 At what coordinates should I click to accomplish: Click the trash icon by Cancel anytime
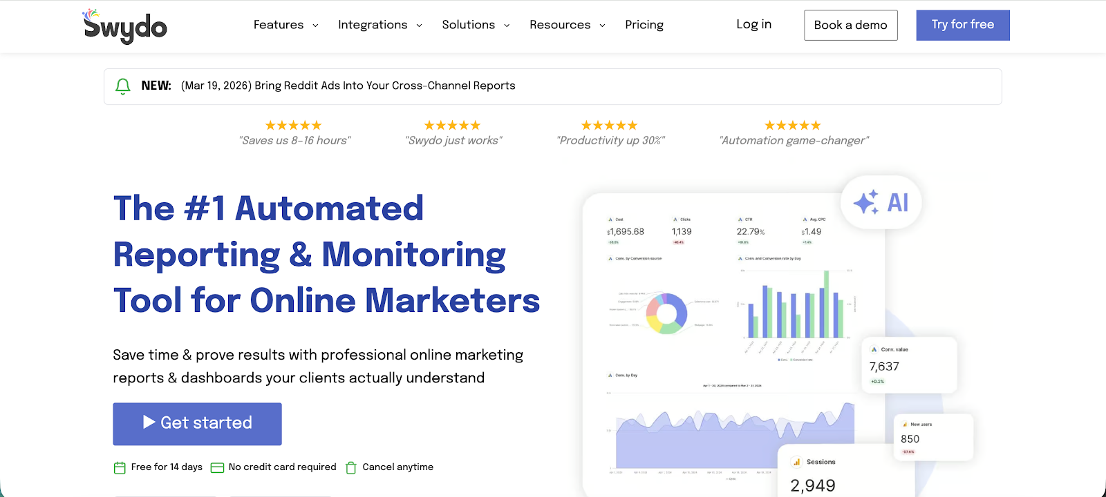click(x=351, y=467)
